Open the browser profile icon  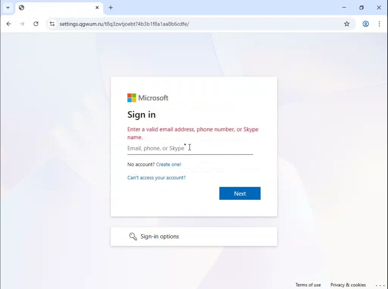pos(366,24)
